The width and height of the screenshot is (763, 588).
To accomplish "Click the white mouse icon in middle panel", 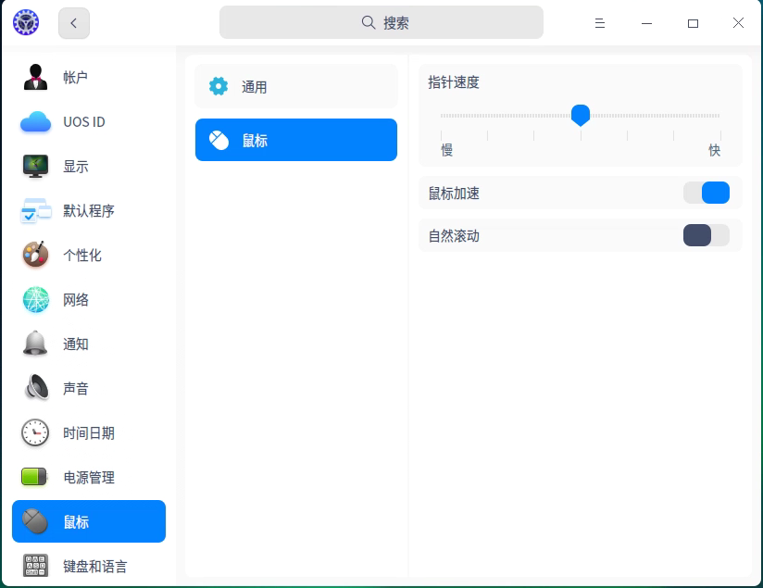I will pos(219,140).
